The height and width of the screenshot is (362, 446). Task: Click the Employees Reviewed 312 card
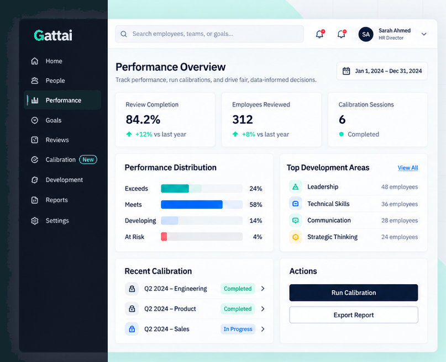tap(271, 120)
